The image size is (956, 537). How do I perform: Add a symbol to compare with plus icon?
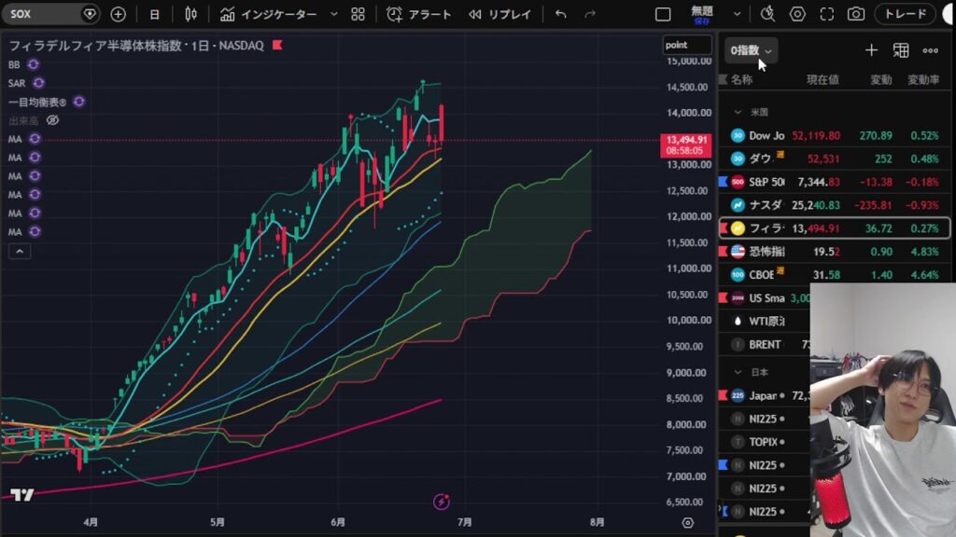coord(119,14)
